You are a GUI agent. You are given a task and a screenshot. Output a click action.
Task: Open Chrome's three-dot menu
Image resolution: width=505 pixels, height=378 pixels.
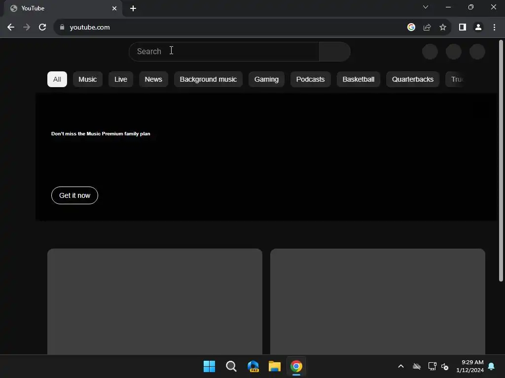(x=494, y=28)
